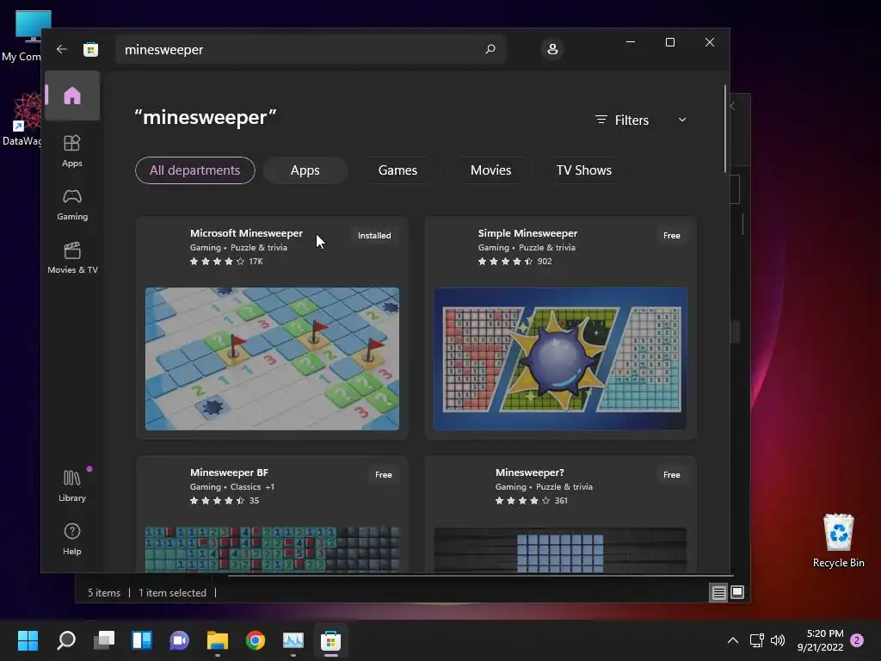Open the Minesweeper? screenshot thumbnail
881x661 pixels.
pos(560,550)
